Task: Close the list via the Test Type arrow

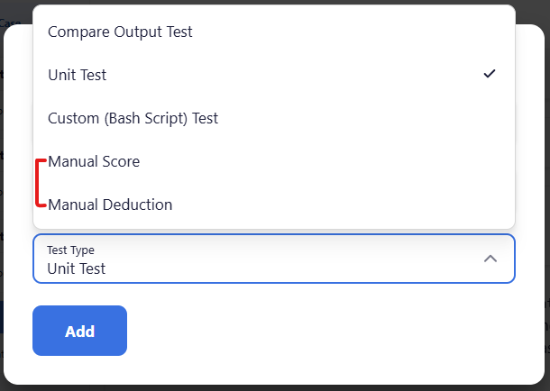Action: click(490, 259)
